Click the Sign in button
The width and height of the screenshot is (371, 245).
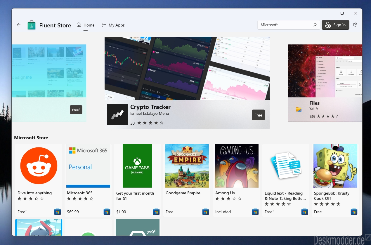(x=335, y=25)
